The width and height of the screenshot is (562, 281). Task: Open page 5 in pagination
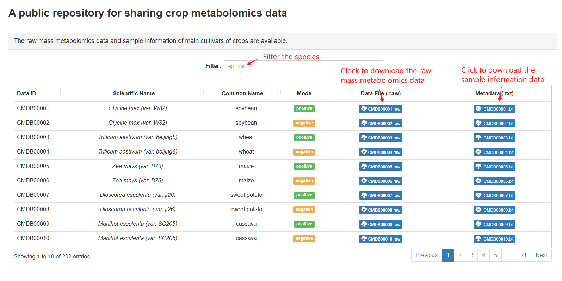[496, 255]
